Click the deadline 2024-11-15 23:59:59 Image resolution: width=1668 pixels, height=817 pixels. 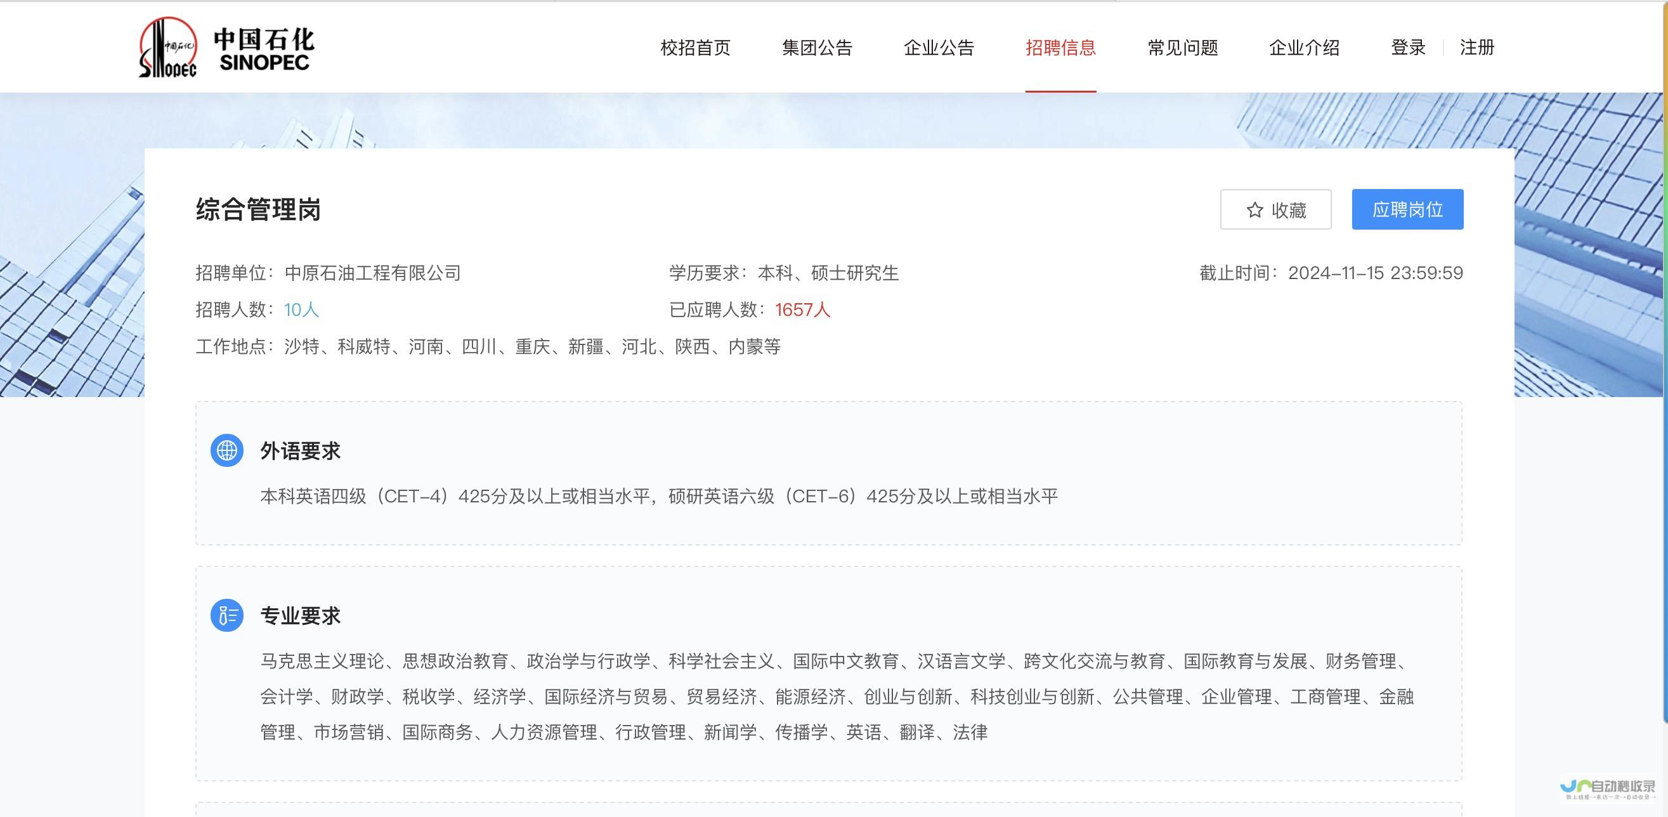coord(1376,273)
